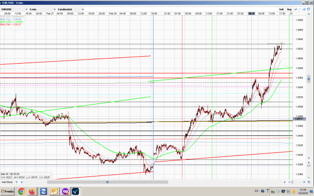Open the Outlook icon in taskbar
This screenshot has height=196, width=314.
[54, 191]
